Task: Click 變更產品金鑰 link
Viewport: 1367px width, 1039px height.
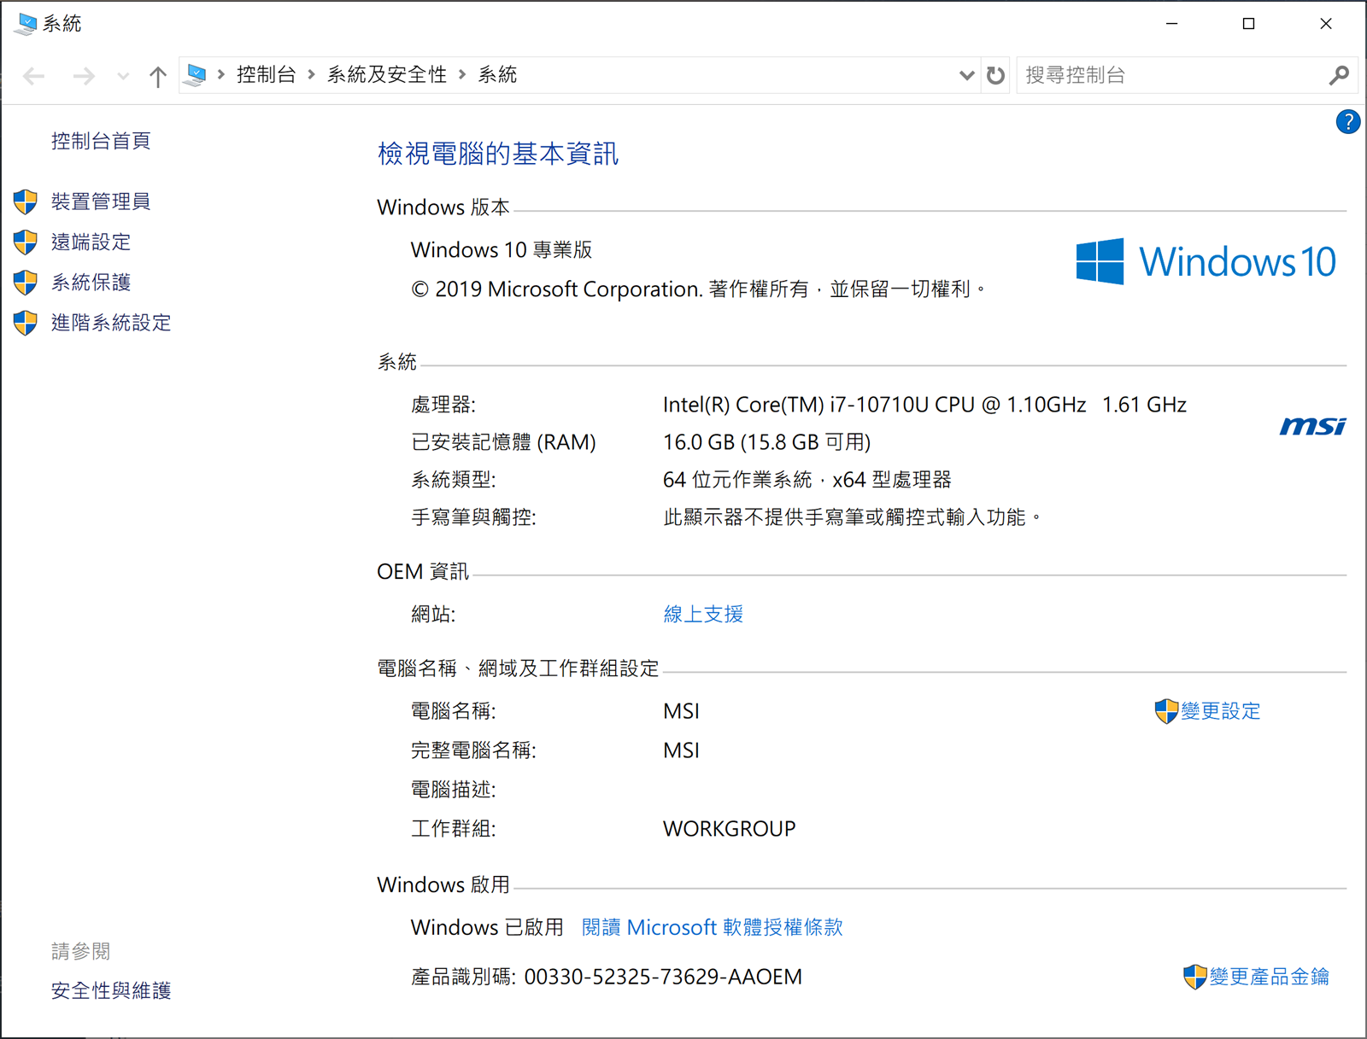Action: pyautogui.click(x=1268, y=977)
